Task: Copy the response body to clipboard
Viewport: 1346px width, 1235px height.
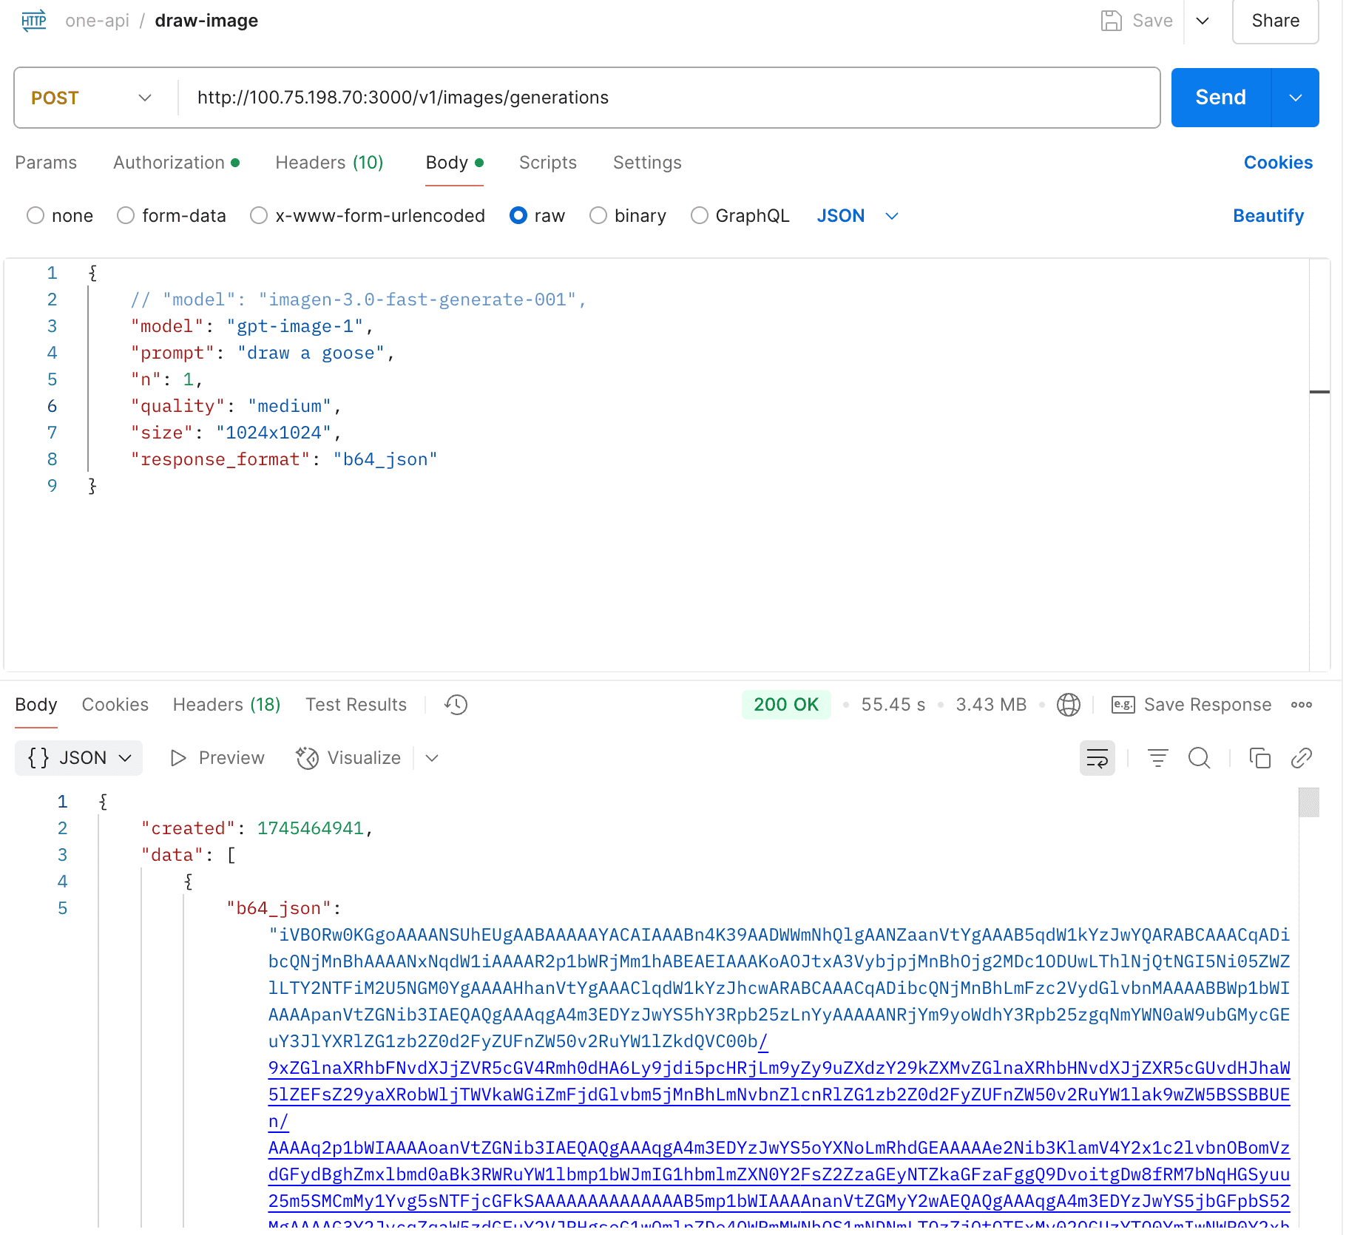Action: [1259, 758]
